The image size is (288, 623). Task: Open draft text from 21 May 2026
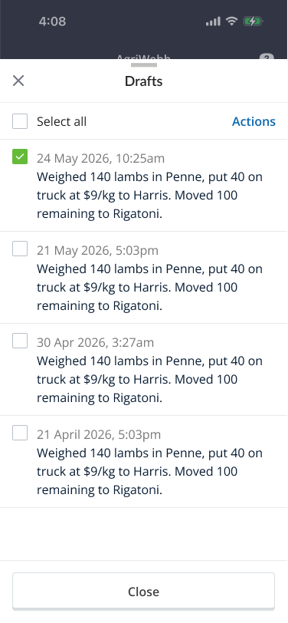tap(149, 287)
